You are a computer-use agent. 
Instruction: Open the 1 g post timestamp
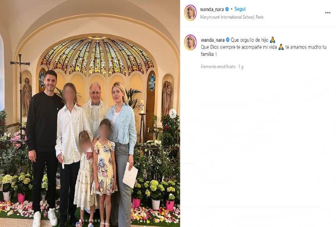coord(241,67)
